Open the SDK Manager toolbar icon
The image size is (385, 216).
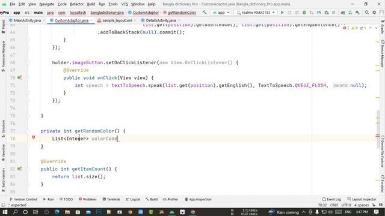(357, 12)
